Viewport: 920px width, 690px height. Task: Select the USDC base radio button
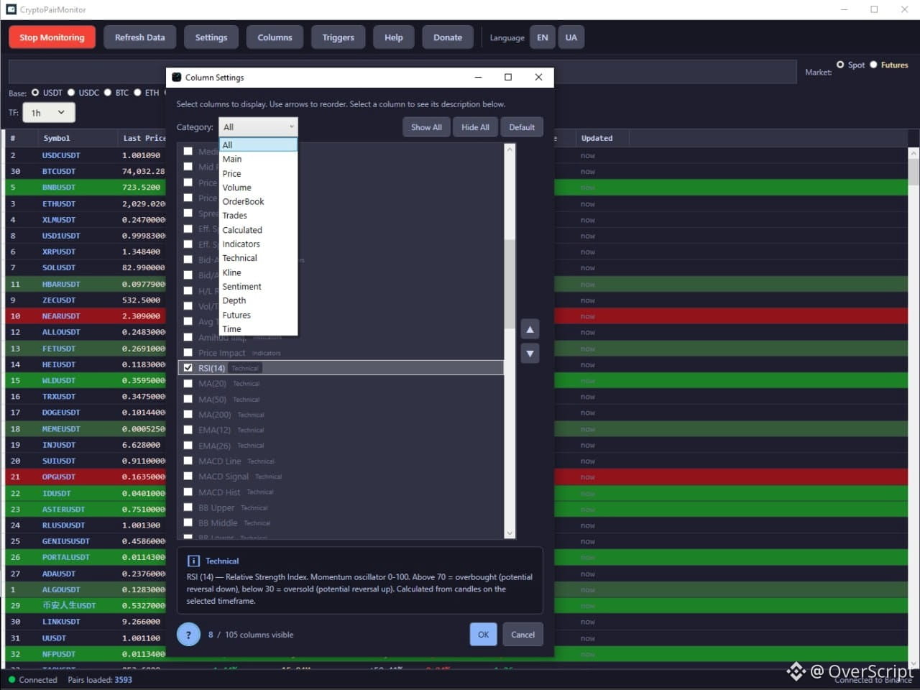(71, 93)
